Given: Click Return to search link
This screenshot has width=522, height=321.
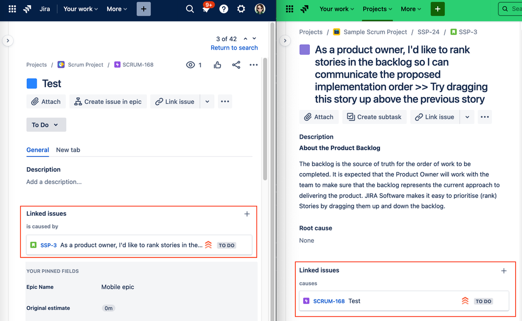Looking at the screenshot, I should [x=234, y=48].
